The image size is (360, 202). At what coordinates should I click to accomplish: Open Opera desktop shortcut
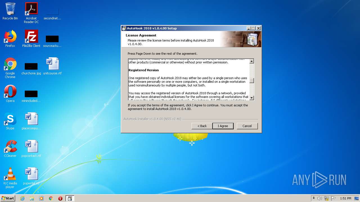10,94
